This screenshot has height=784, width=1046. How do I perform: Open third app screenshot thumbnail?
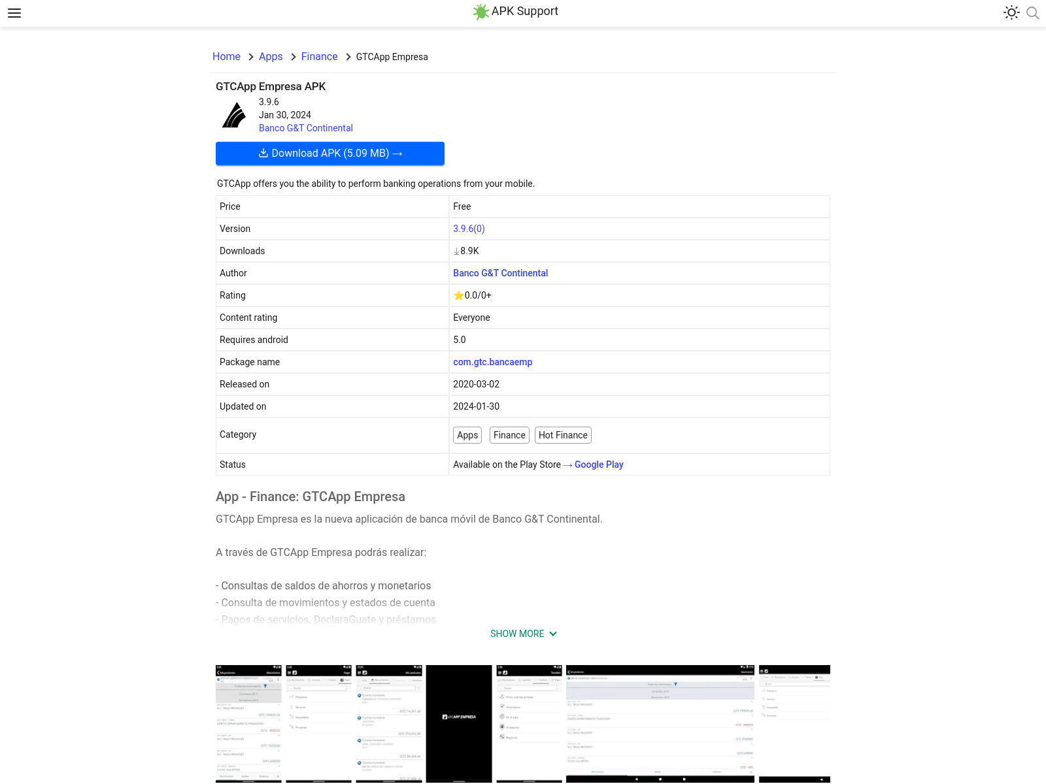click(389, 723)
